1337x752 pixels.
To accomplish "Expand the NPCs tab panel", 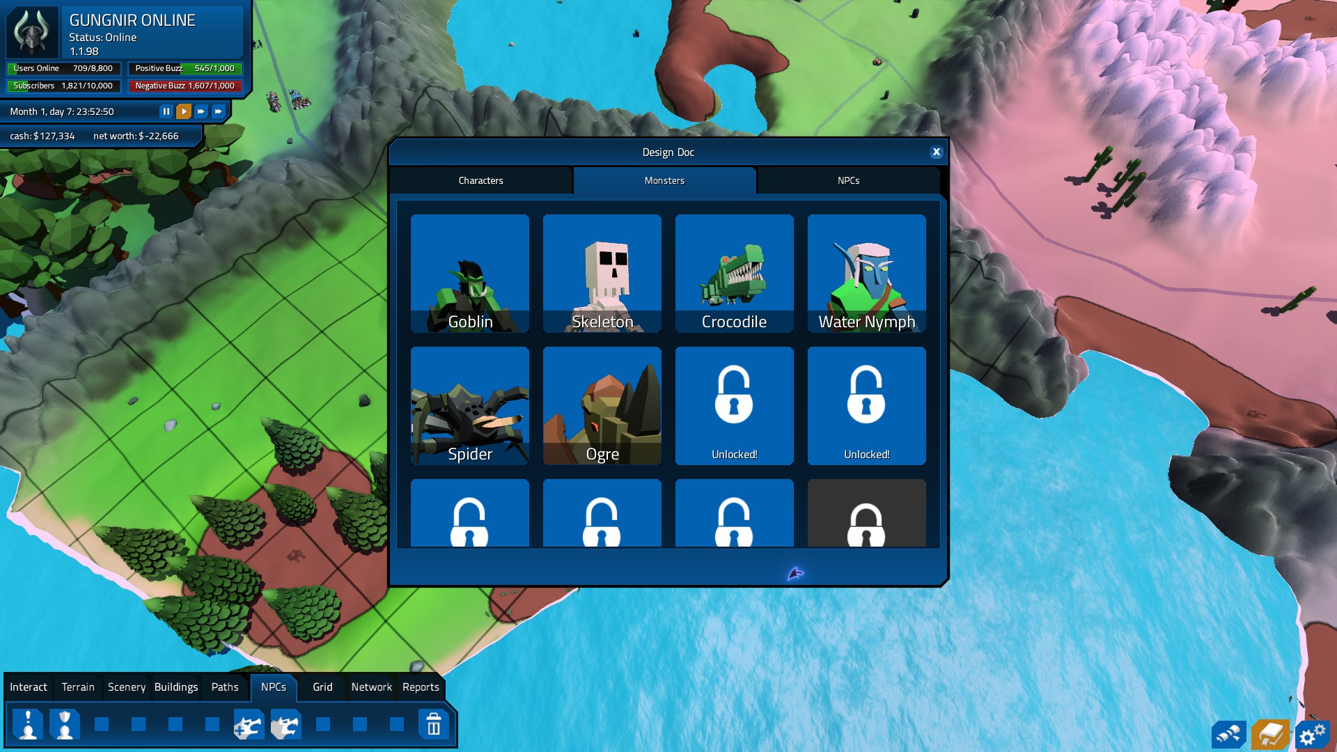I will tap(847, 180).
